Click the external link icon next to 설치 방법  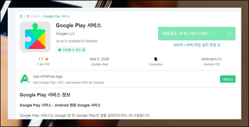219,45
